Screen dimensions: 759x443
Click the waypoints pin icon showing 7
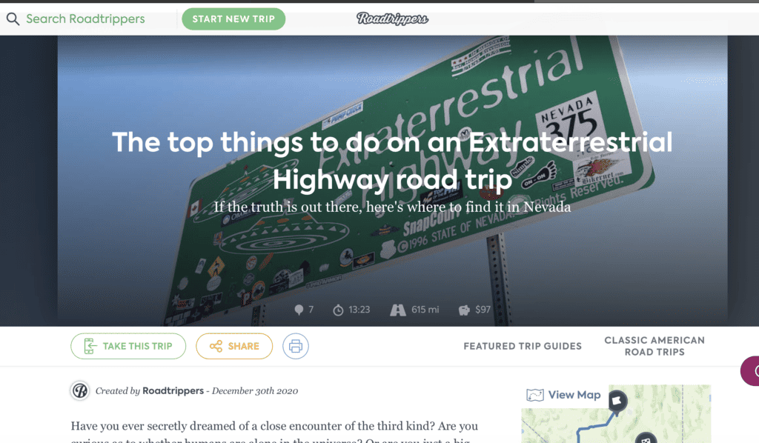pos(299,310)
